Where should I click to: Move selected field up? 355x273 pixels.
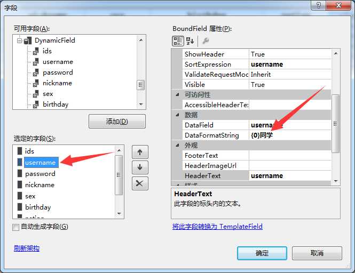point(140,152)
